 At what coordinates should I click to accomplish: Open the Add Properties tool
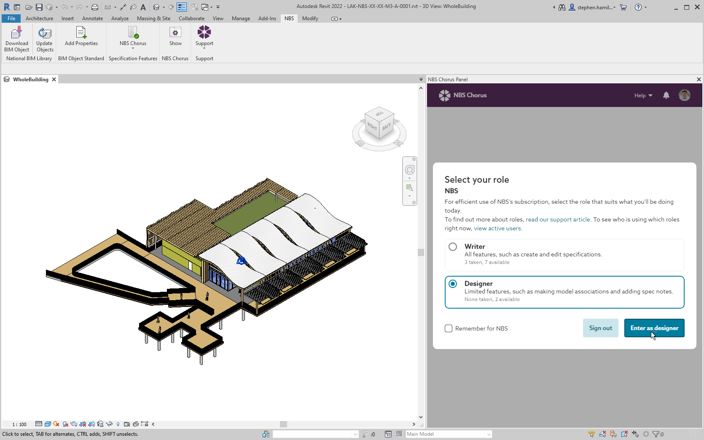(81, 37)
